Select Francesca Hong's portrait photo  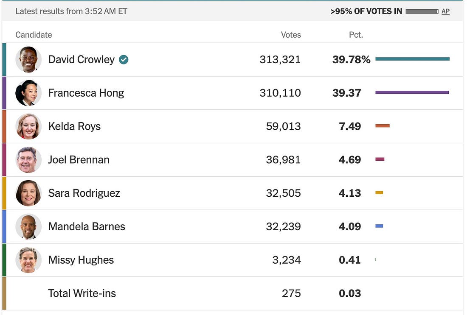(x=28, y=93)
